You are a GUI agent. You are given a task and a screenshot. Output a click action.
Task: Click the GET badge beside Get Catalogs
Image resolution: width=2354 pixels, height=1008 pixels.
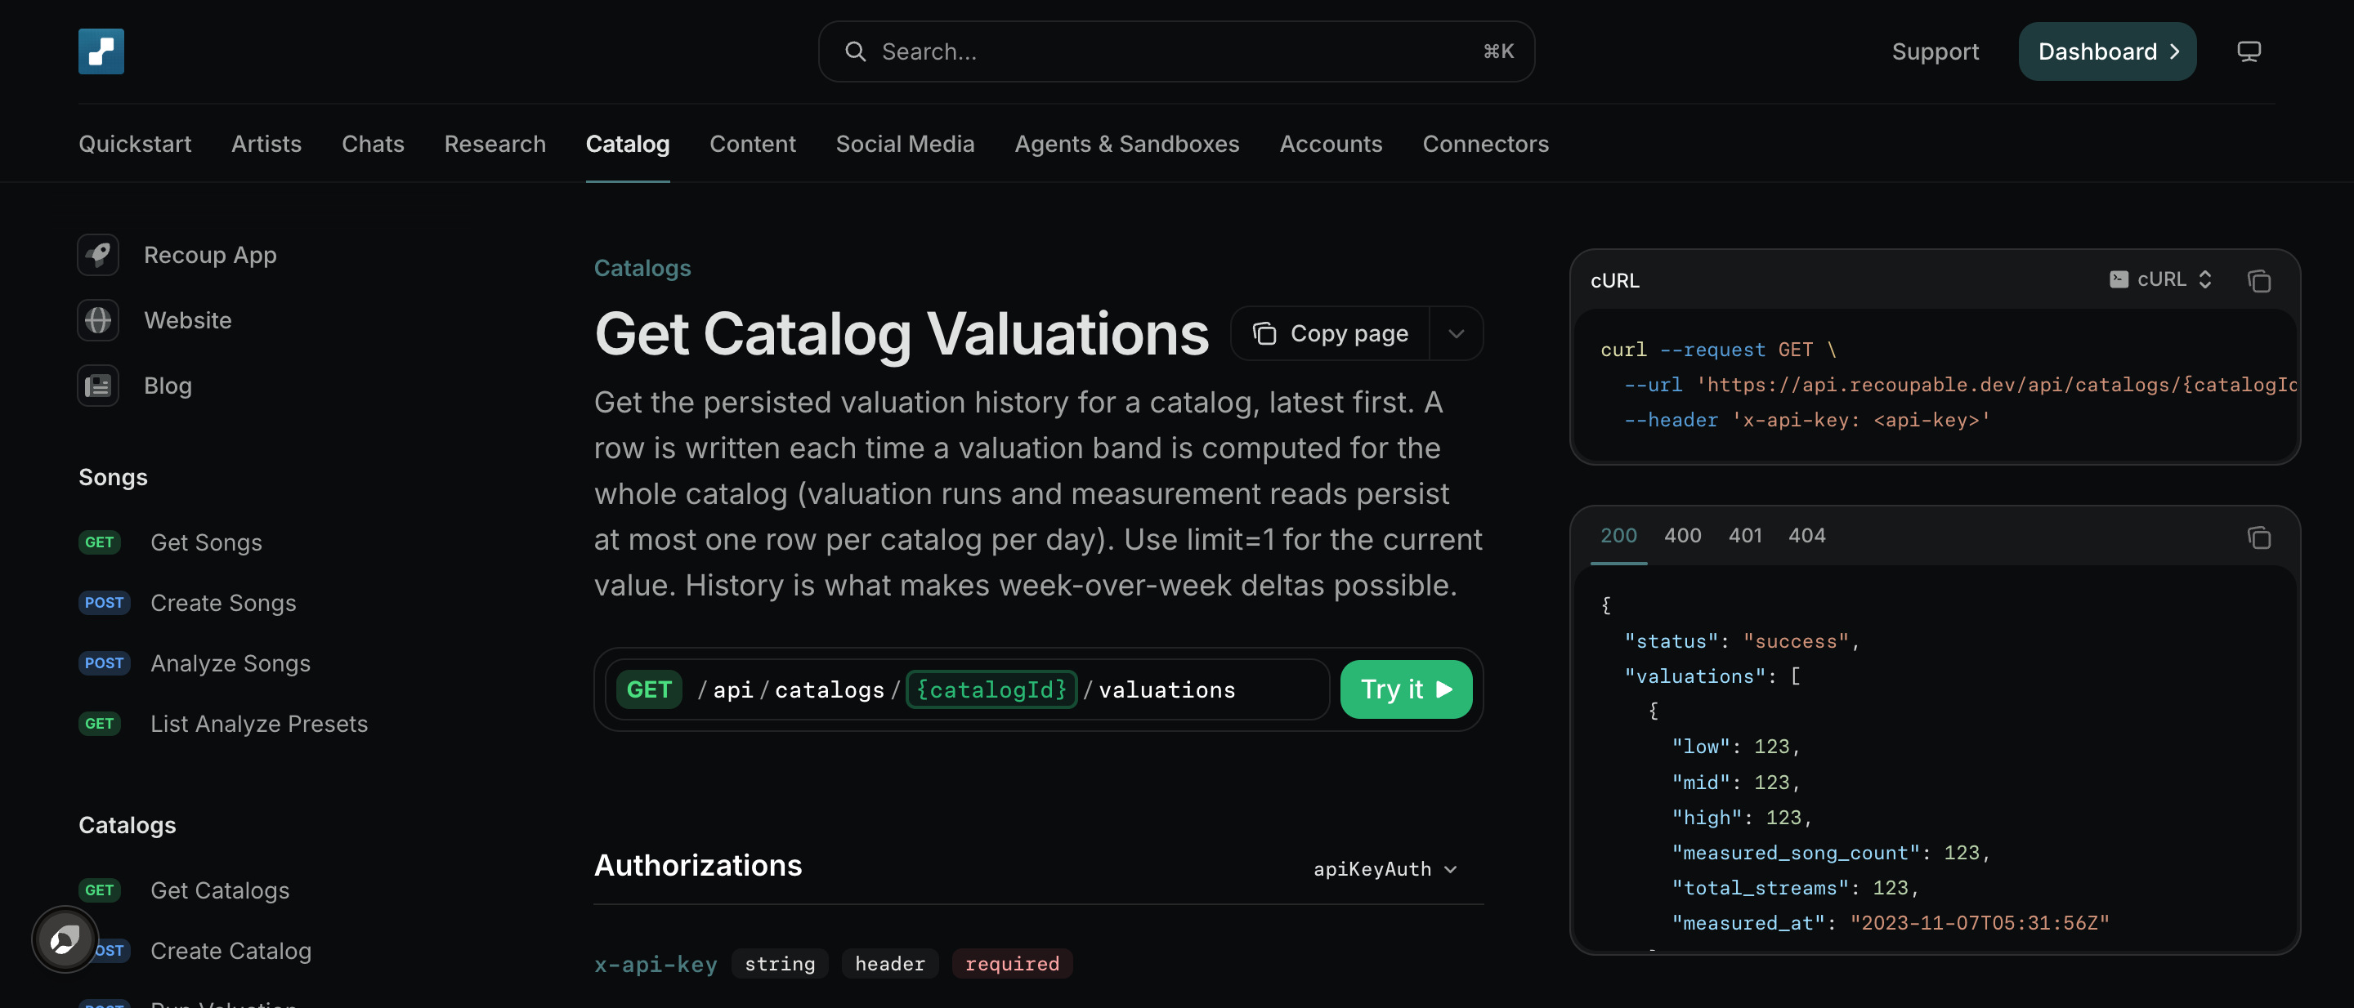(x=100, y=890)
